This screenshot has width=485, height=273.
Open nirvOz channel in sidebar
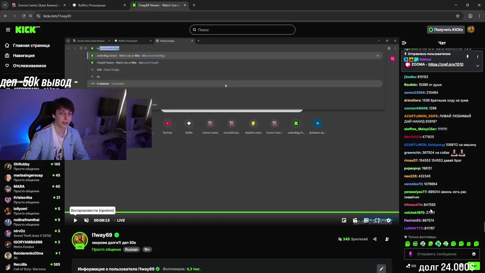(x=32, y=233)
